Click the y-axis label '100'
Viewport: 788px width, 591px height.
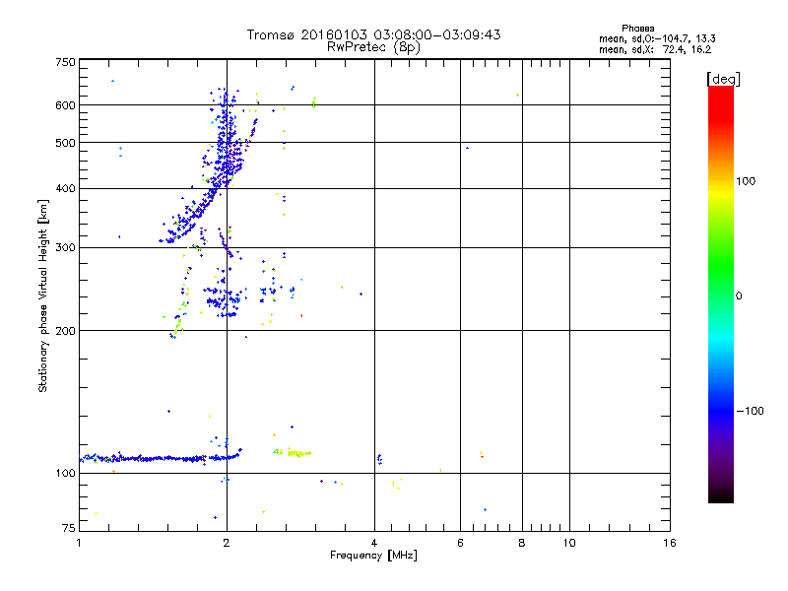click(65, 474)
